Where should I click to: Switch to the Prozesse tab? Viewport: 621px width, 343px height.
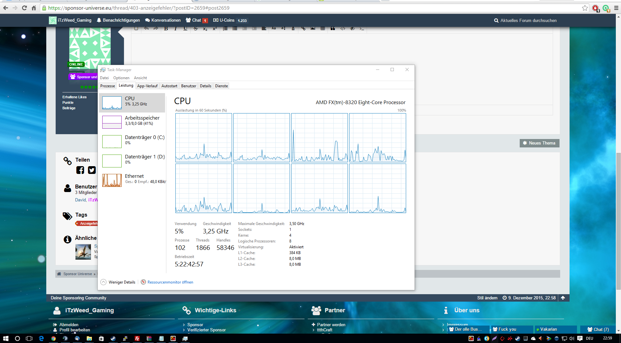[x=107, y=86]
